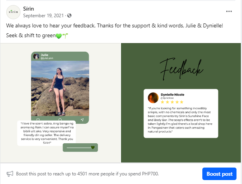Open the three-dot post options menu
Image resolution: width=242 pixels, height=184 pixels.
(229, 12)
